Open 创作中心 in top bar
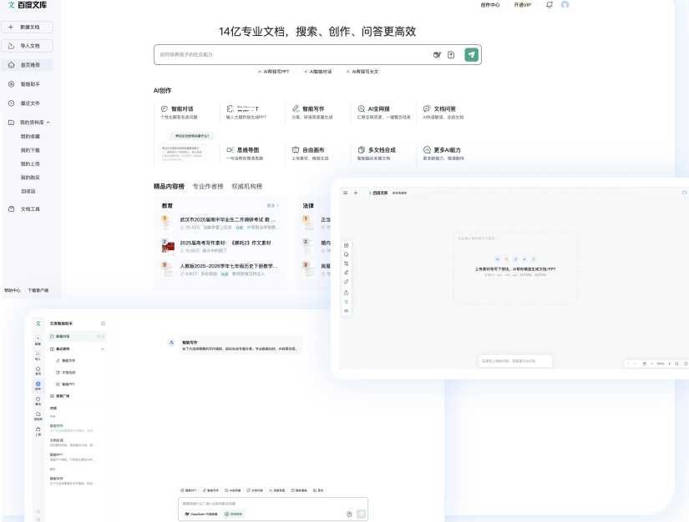Image resolution: width=689 pixels, height=522 pixels. point(490,5)
